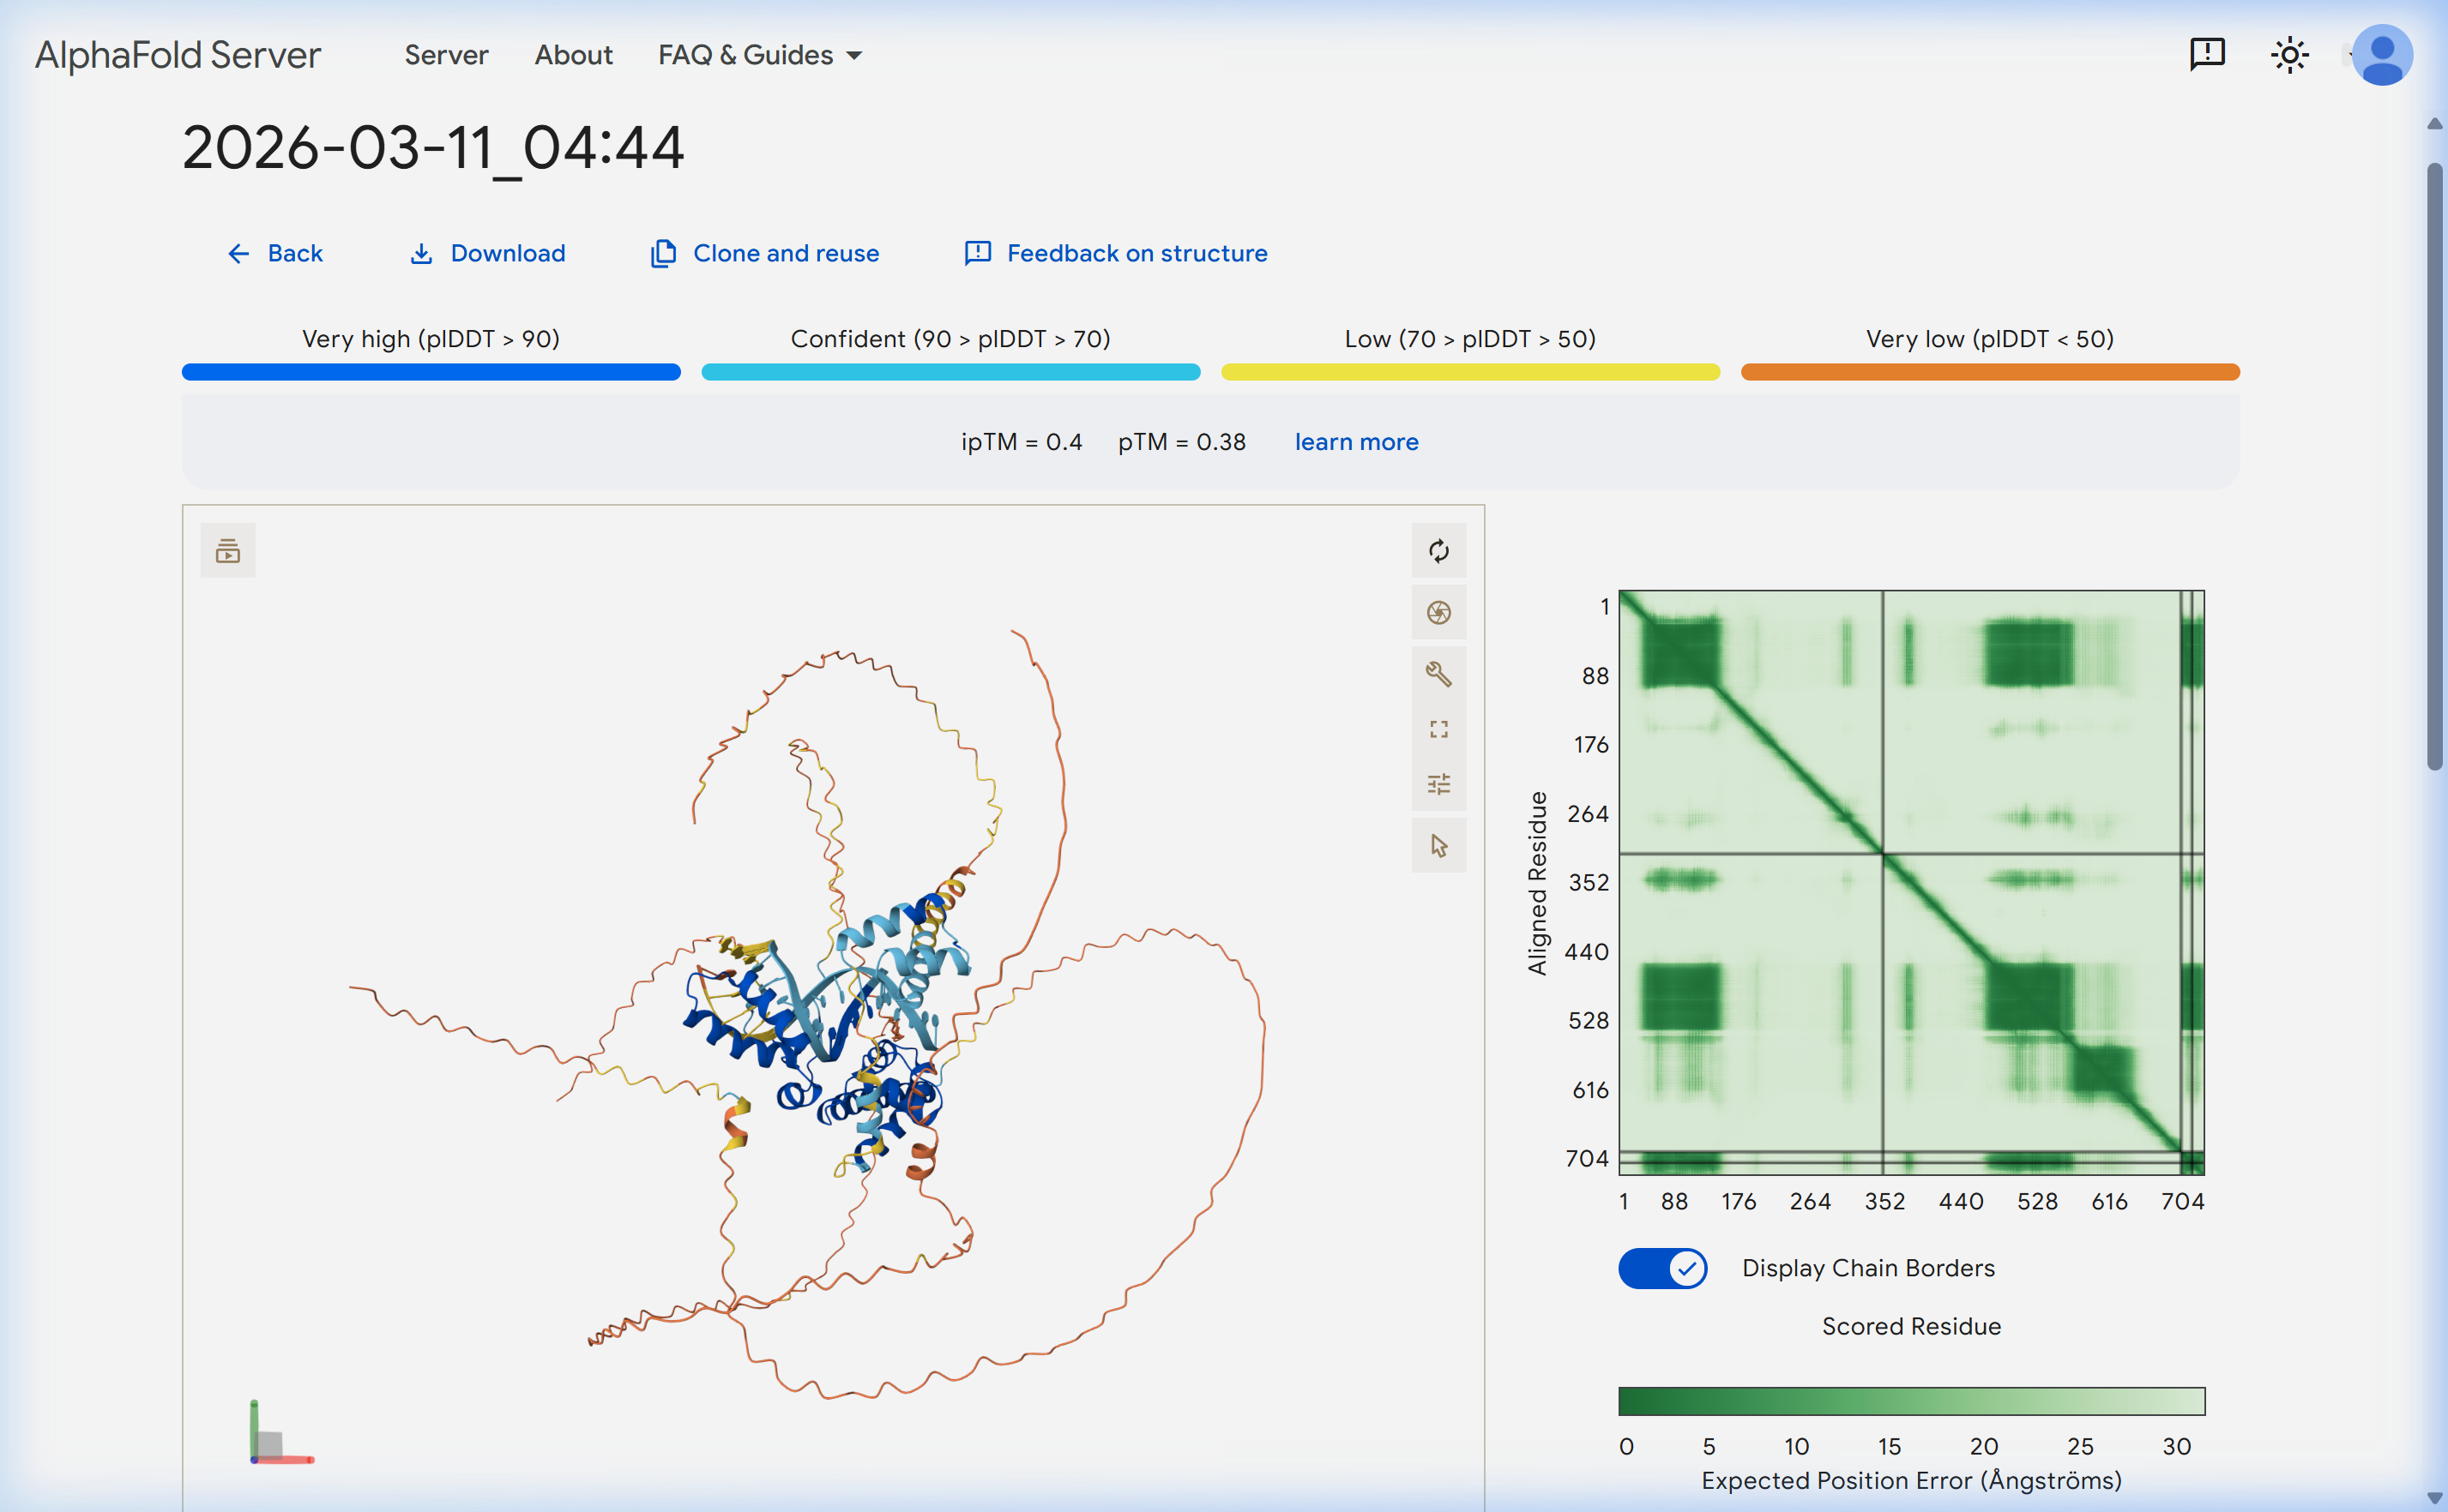The height and width of the screenshot is (1512, 2448).
Task: Click Clone and reuse
Action: (x=765, y=253)
